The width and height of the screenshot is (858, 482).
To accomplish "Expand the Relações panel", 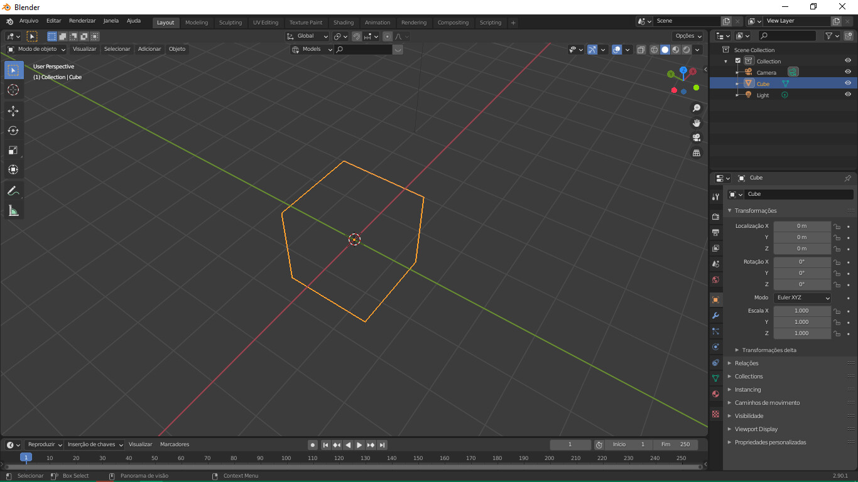I will [746, 363].
